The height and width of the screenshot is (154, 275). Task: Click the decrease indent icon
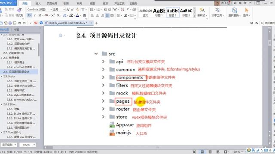(105, 9)
